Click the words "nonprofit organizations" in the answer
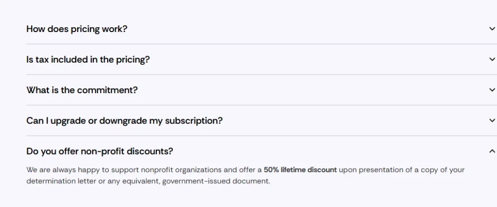497x207 pixels. click(181, 170)
